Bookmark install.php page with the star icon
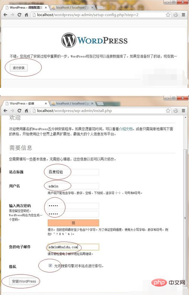189x295 pixels. (168, 111)
